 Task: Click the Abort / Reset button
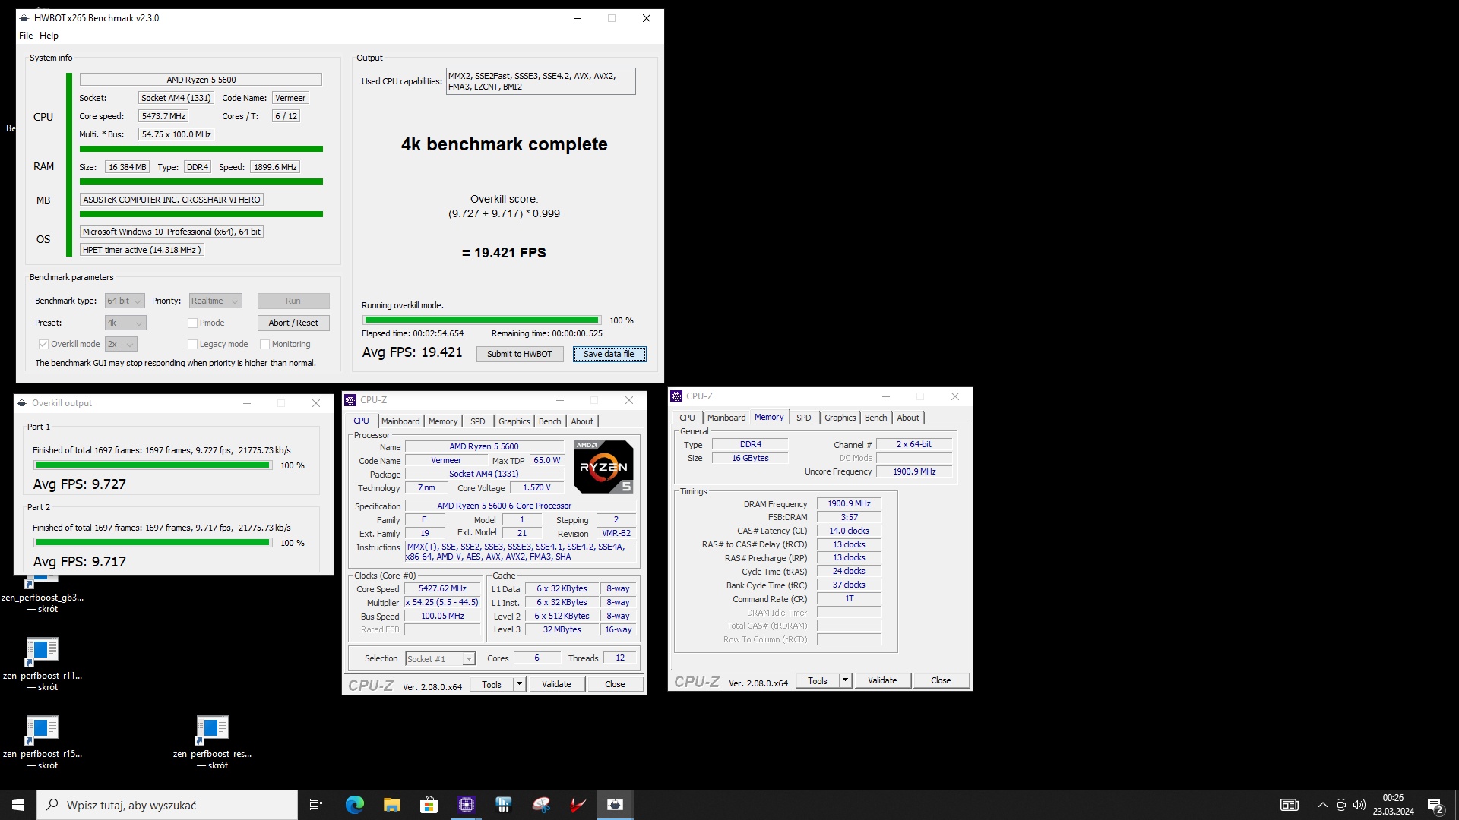pos(293,323)
